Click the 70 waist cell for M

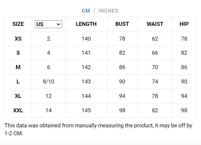[155, 67]
